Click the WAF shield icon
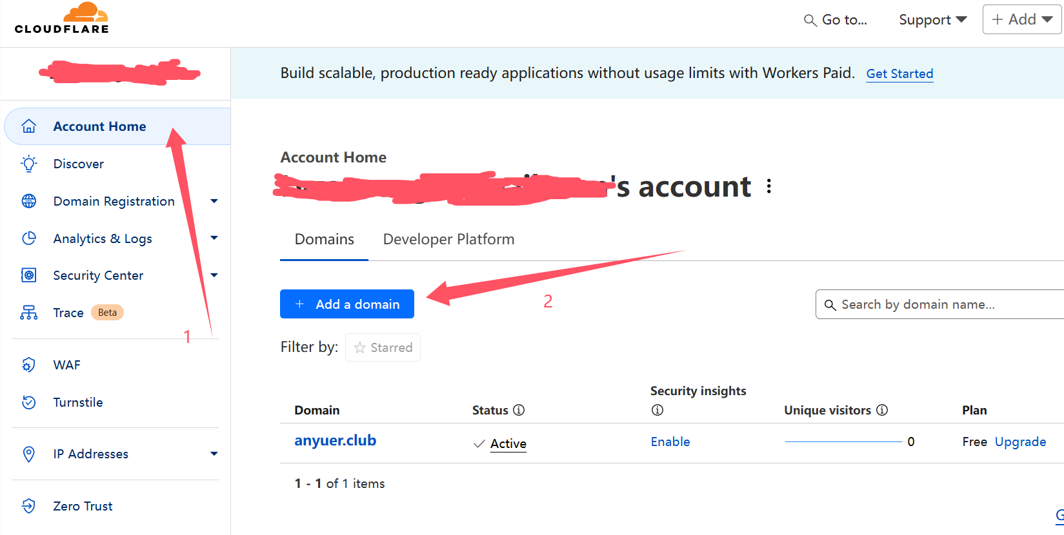Screen dimensions: 1064x535 (29, 365)
